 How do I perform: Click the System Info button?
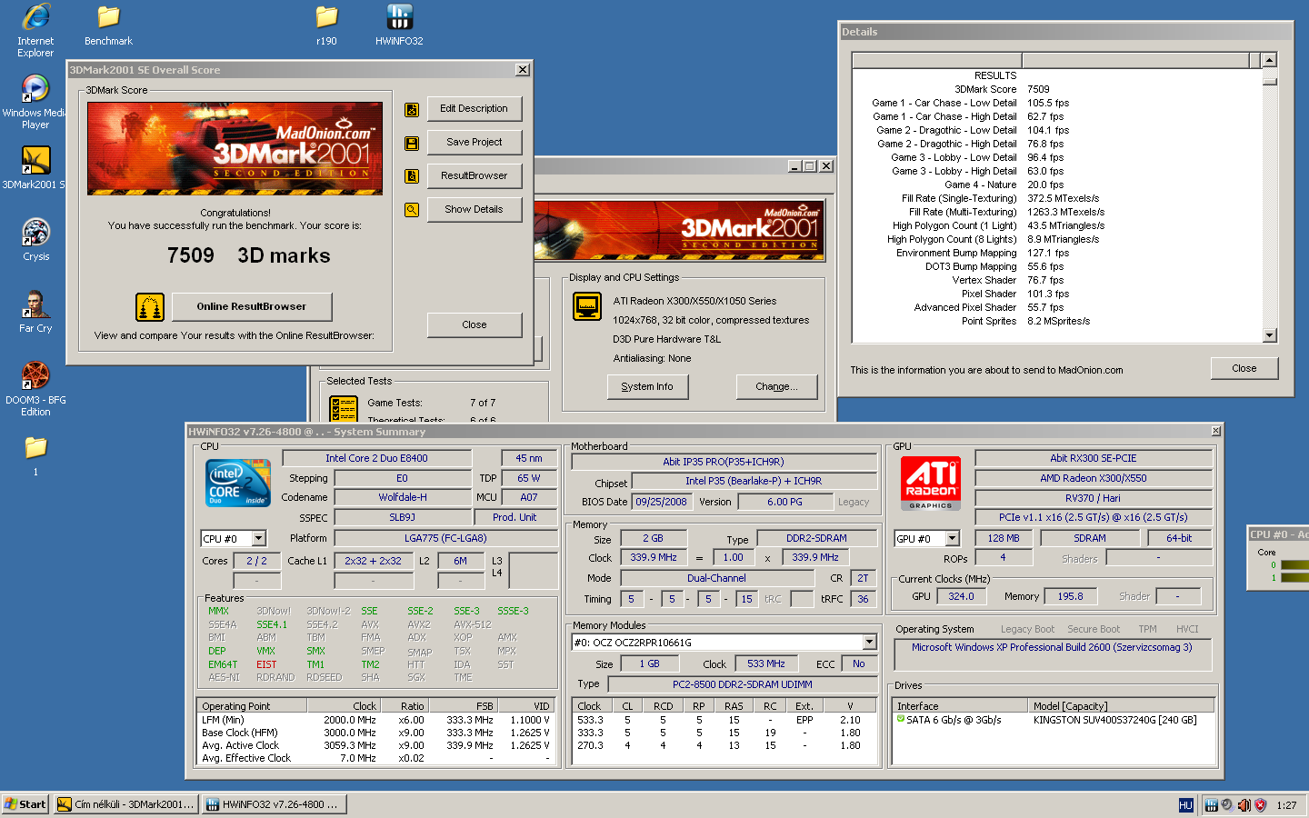(647, 387)
